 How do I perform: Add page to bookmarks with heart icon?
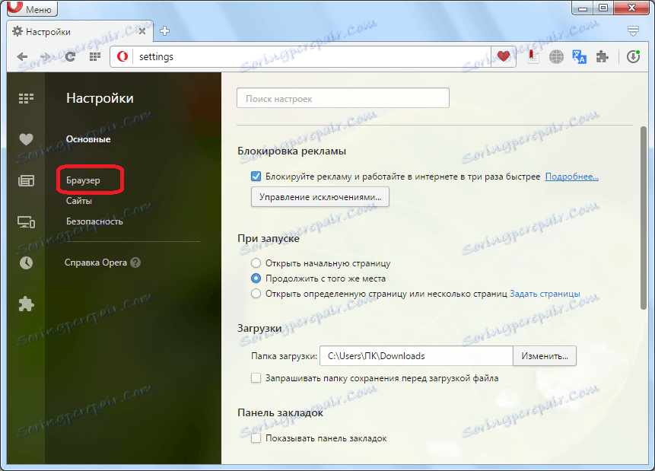(x=504, y=56)
